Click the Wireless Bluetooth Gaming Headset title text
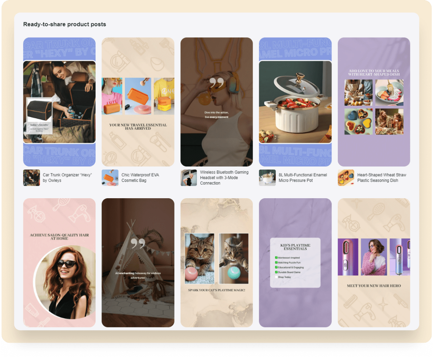433x357 pixels. coord(224,178)
